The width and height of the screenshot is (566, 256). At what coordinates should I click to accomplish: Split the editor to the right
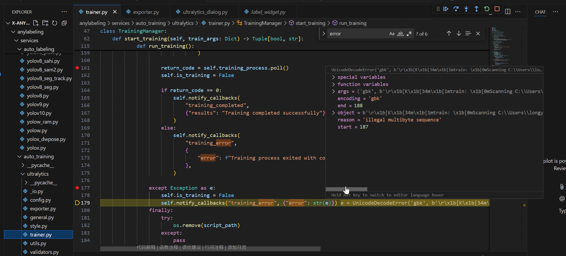click(x=508, y=12)
